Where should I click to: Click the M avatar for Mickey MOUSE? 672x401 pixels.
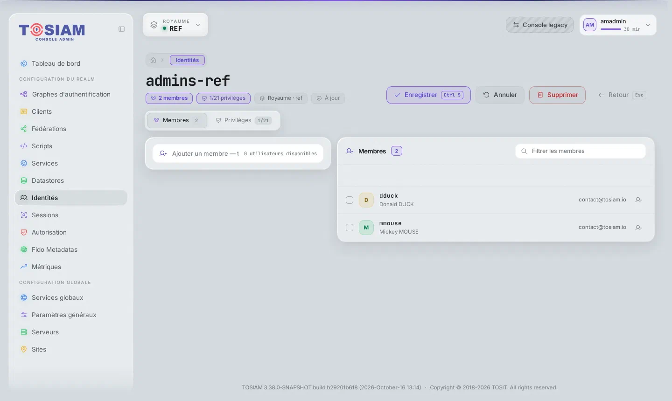tap(366, 228)
